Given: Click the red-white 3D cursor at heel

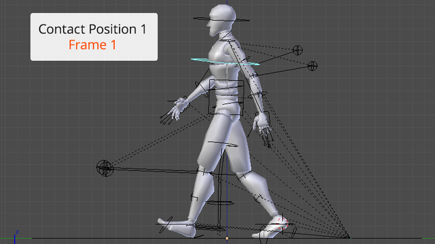Looking at the screenshot, I should [x=282, y=224].
